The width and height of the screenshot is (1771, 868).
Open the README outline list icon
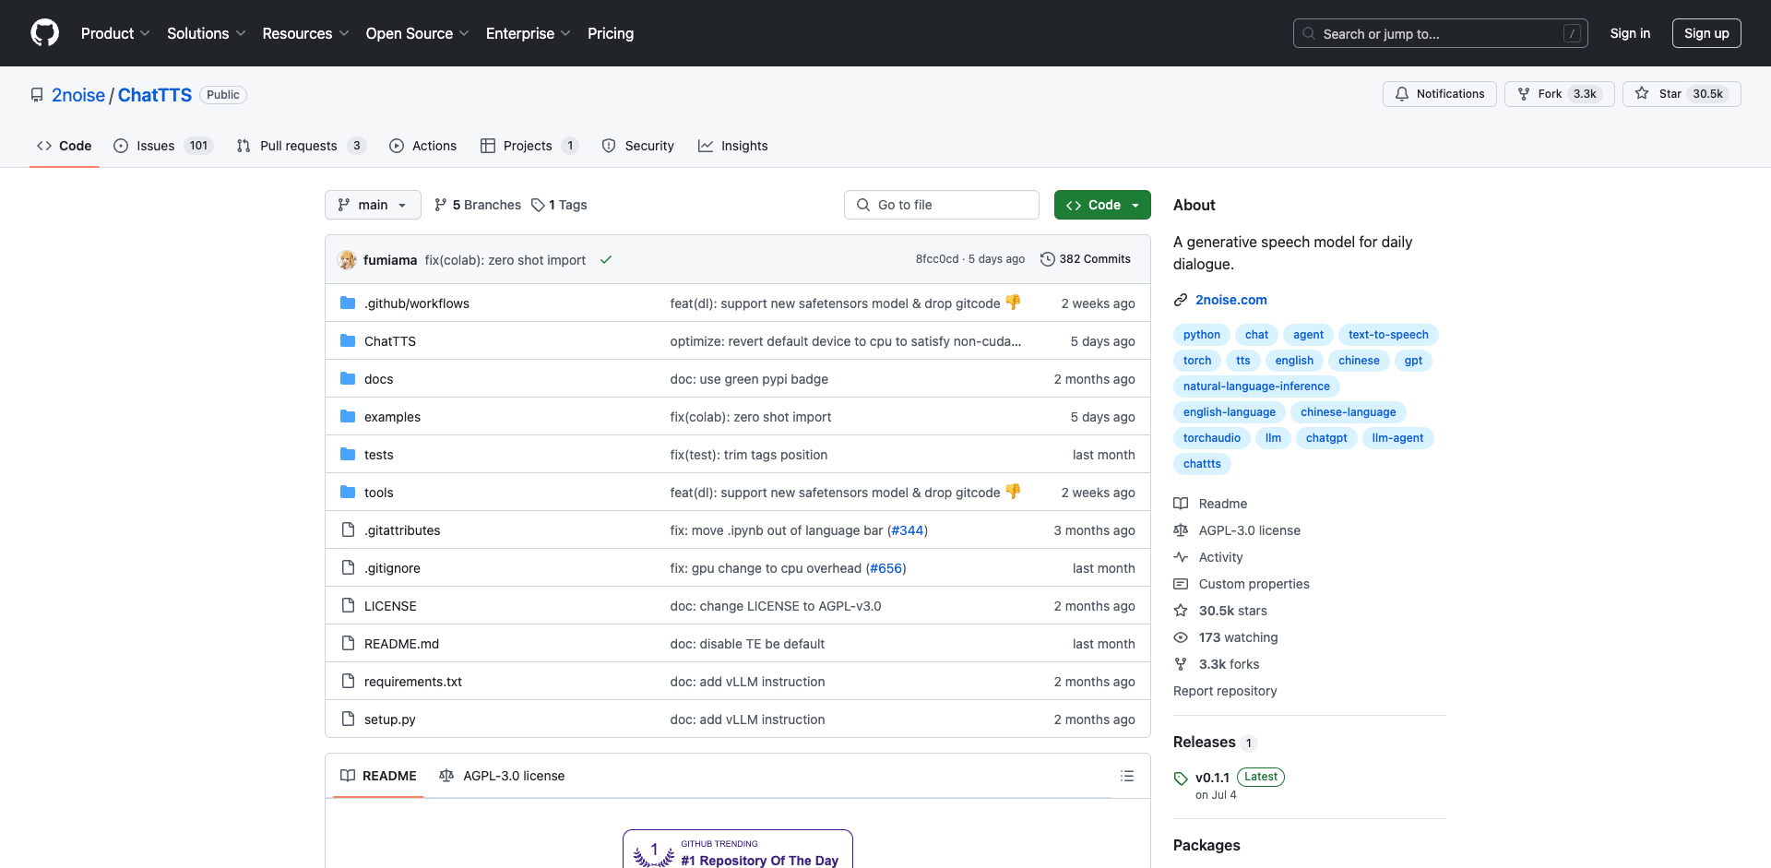pos(1126,776)
